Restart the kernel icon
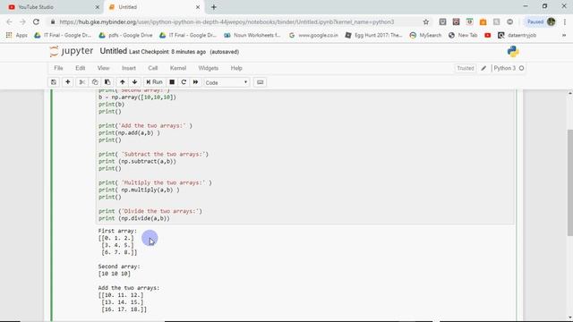The image size is (573, 322). click(184, 82)
